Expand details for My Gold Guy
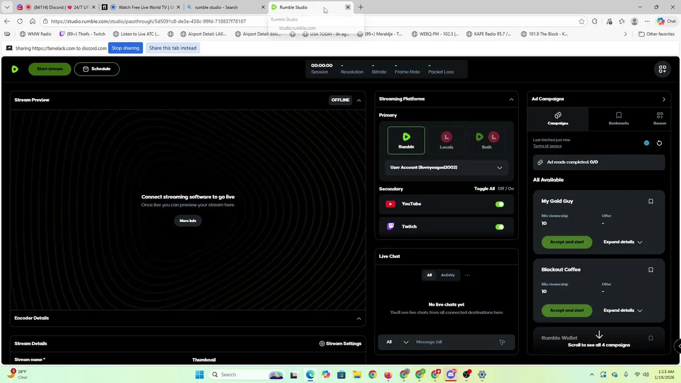The width and height of the screenshot is (681, 383). point(623,242)
